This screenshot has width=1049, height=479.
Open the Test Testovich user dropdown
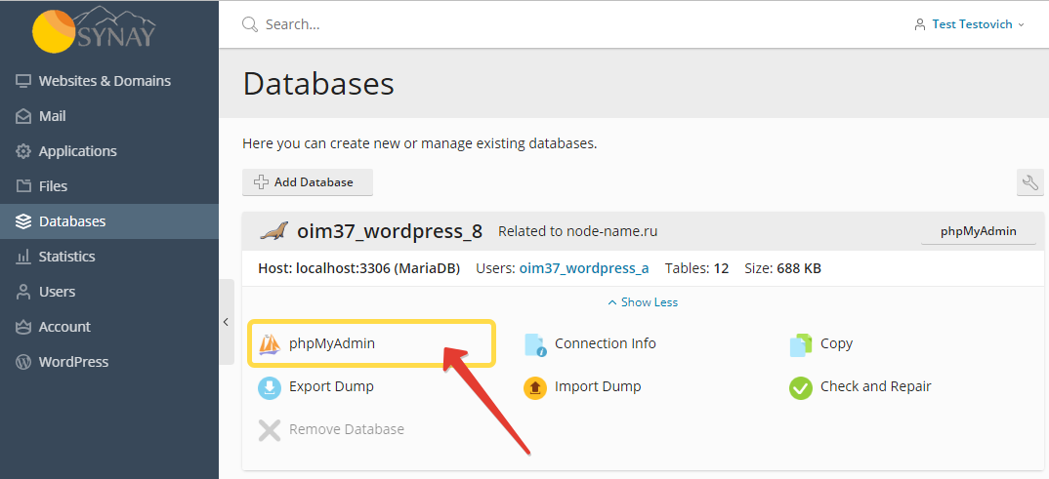[x=969, y=24]
